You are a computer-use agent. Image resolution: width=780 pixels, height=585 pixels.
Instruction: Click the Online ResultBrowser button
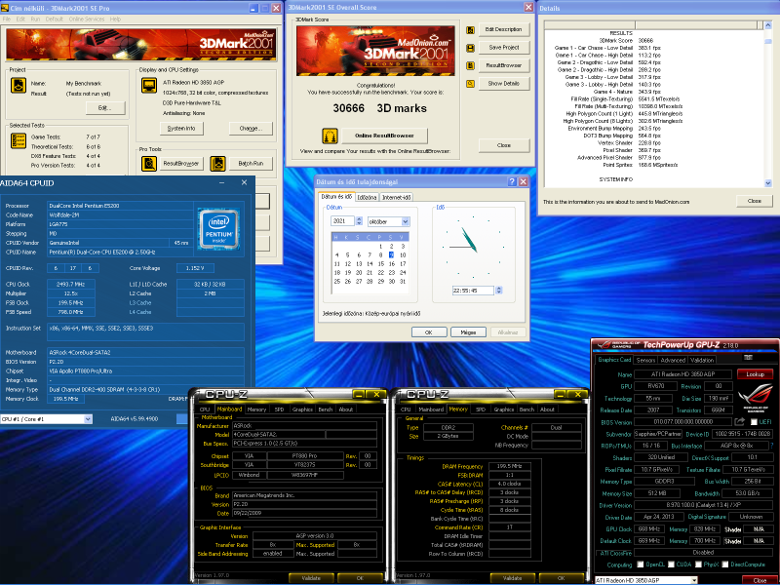(x=384, y=136)
